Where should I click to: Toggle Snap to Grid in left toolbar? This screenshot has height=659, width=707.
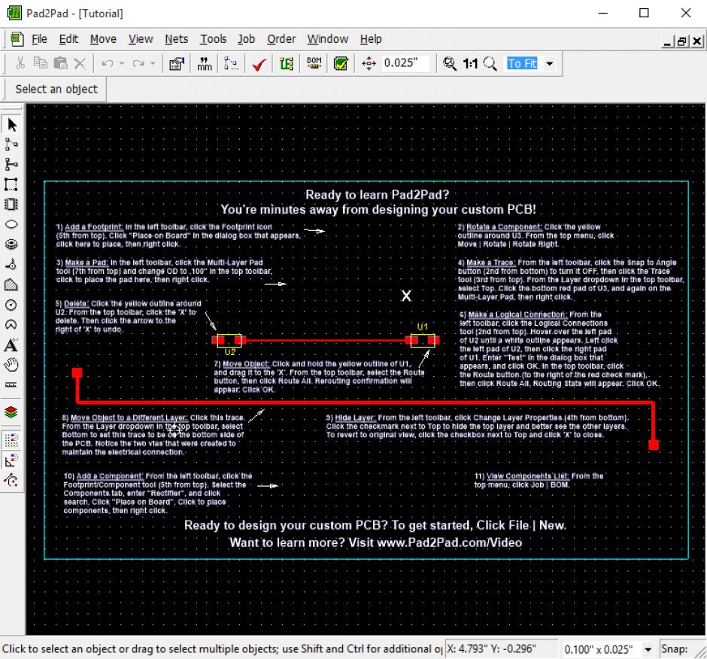click(12, 439)
